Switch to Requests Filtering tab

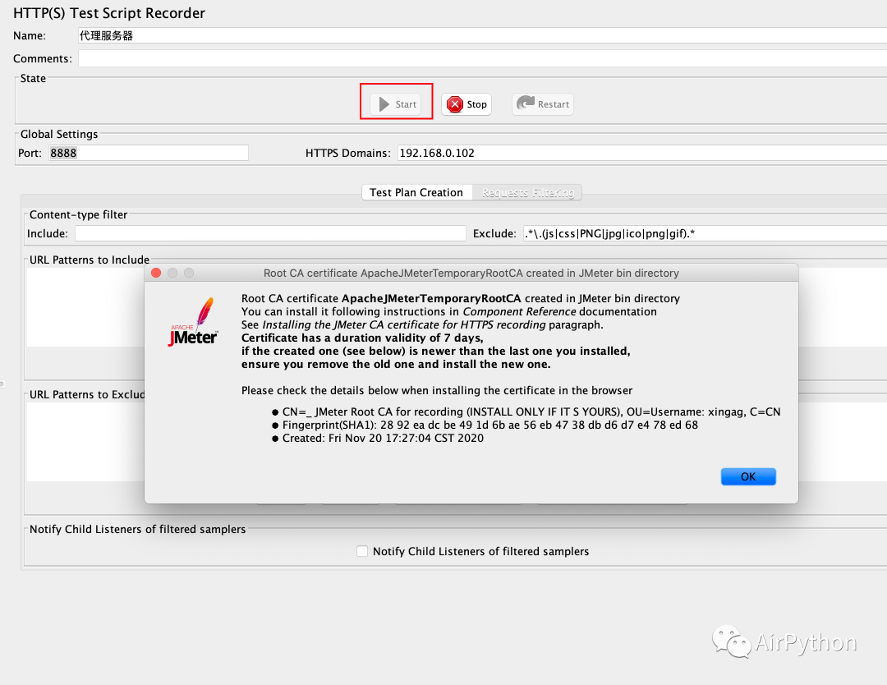point(528,192)
